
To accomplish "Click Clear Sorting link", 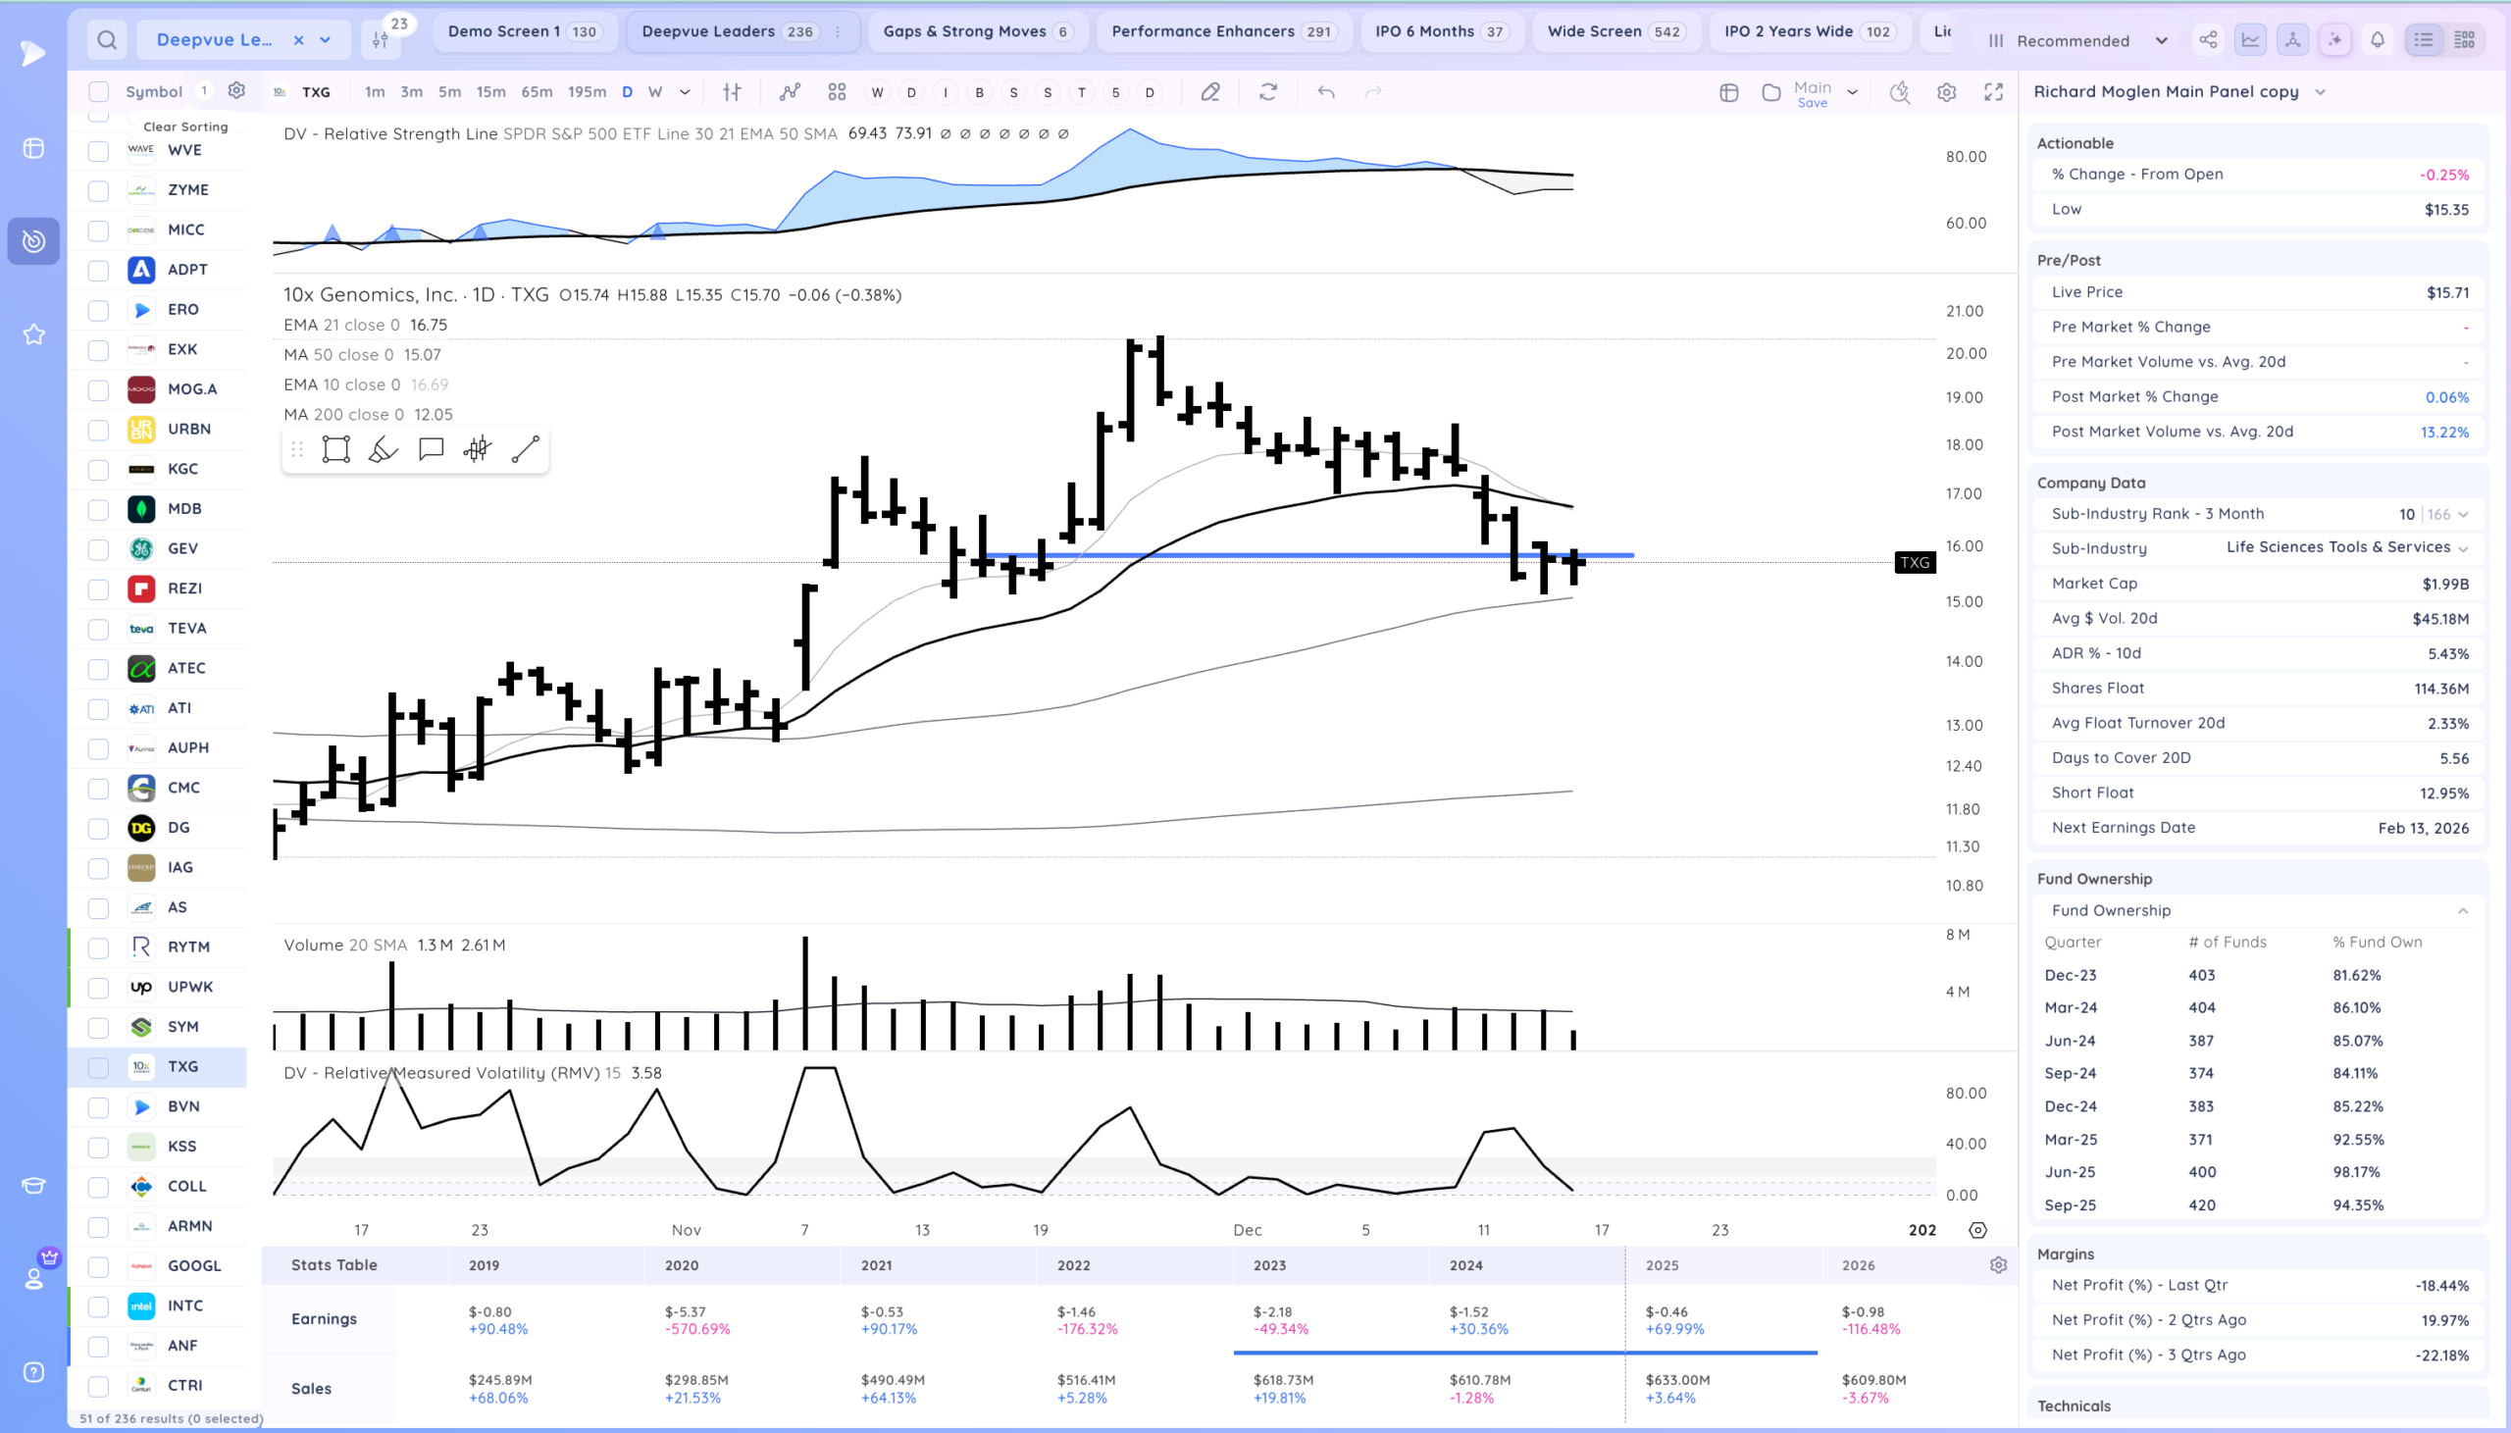I will [x=185, y=127].
